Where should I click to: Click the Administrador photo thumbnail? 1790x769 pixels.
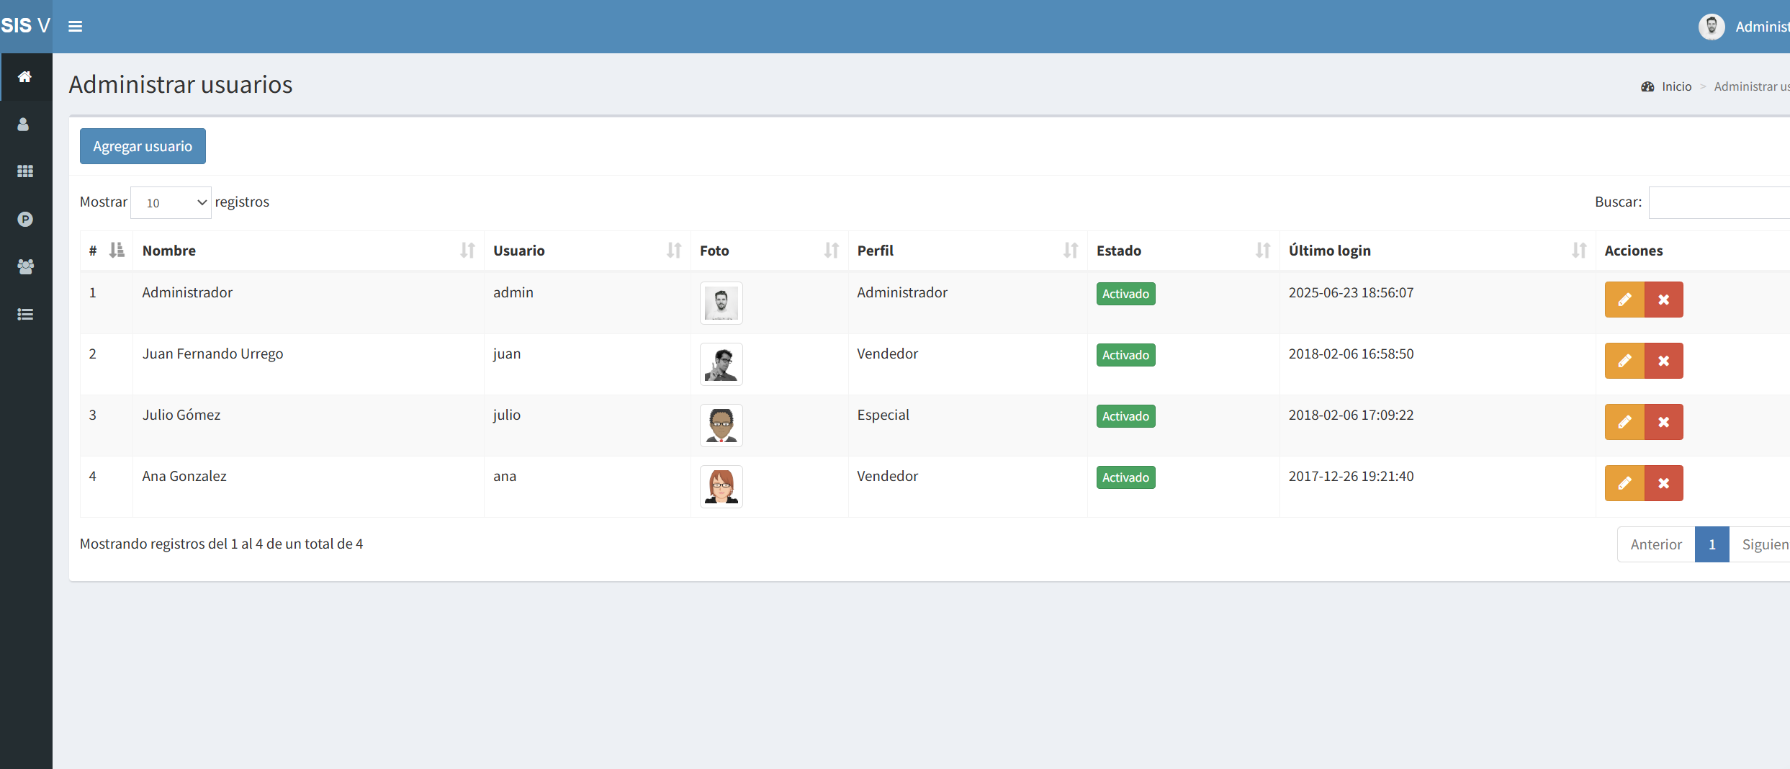(x=721, y=303)
